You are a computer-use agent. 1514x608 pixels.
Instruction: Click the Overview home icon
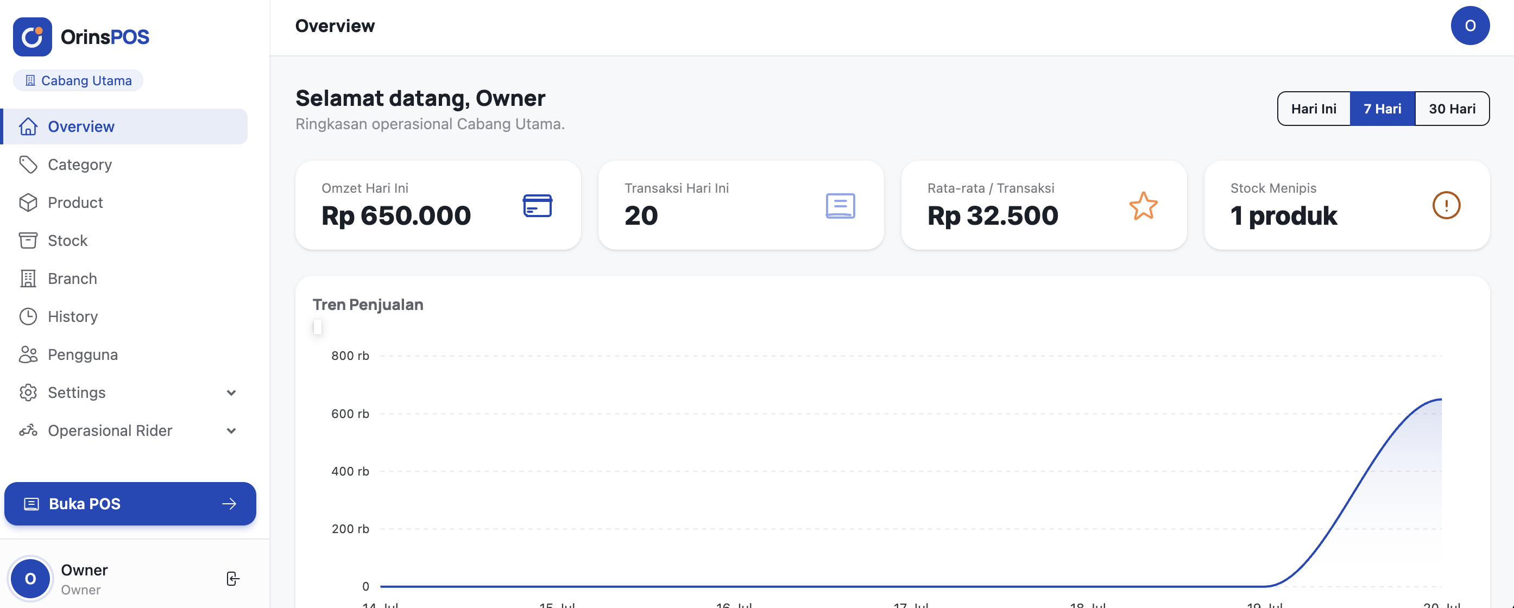tap(28, 126)
